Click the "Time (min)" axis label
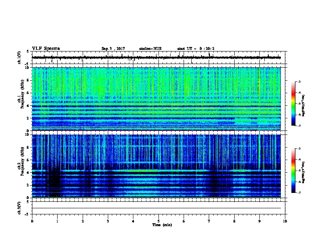Screen dimensions: 321x248 tap(162, 225)
